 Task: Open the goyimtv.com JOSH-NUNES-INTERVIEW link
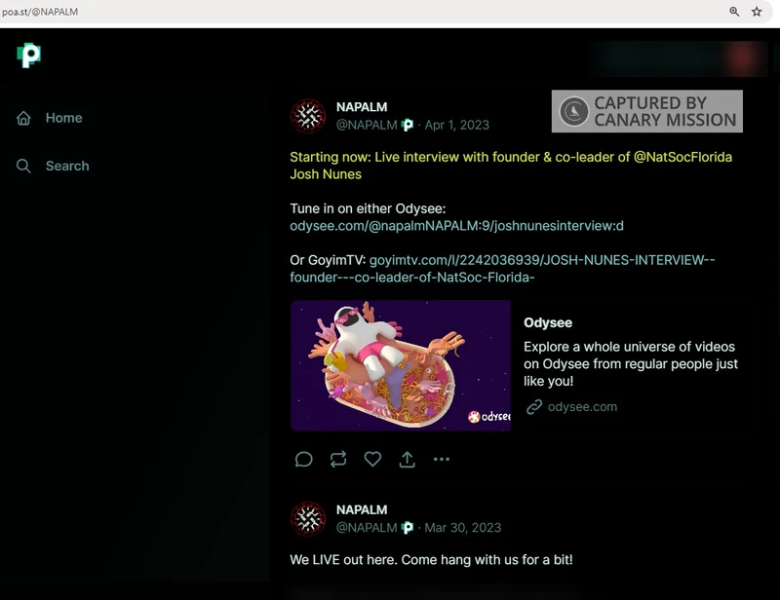[x=502, y=269]
